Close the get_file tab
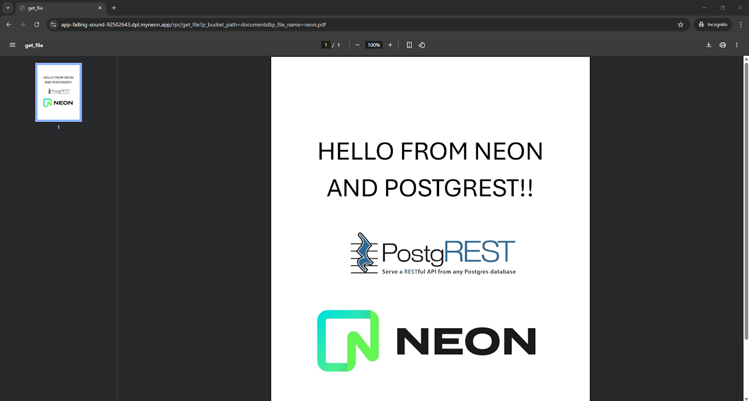Screen dimensions: 749x401 [x=100, y=8]
